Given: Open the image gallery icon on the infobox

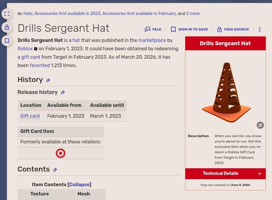Looking at the screenshot, I should (x=260, y=125).
